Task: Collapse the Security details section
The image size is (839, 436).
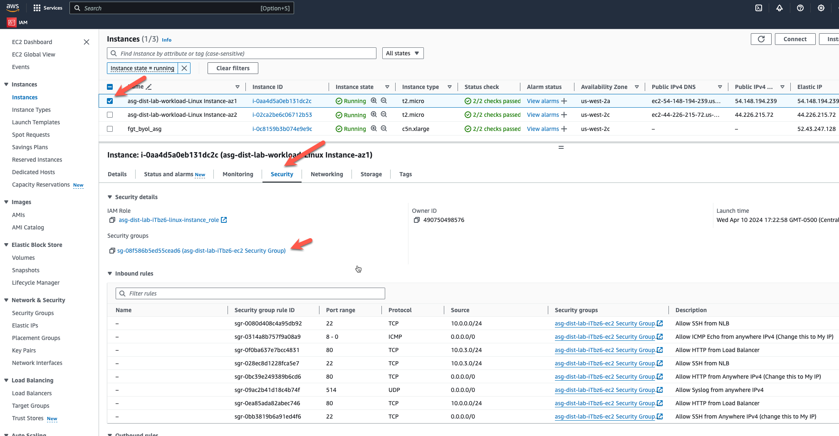Action: pyautogui.click(x=110, y=197)
